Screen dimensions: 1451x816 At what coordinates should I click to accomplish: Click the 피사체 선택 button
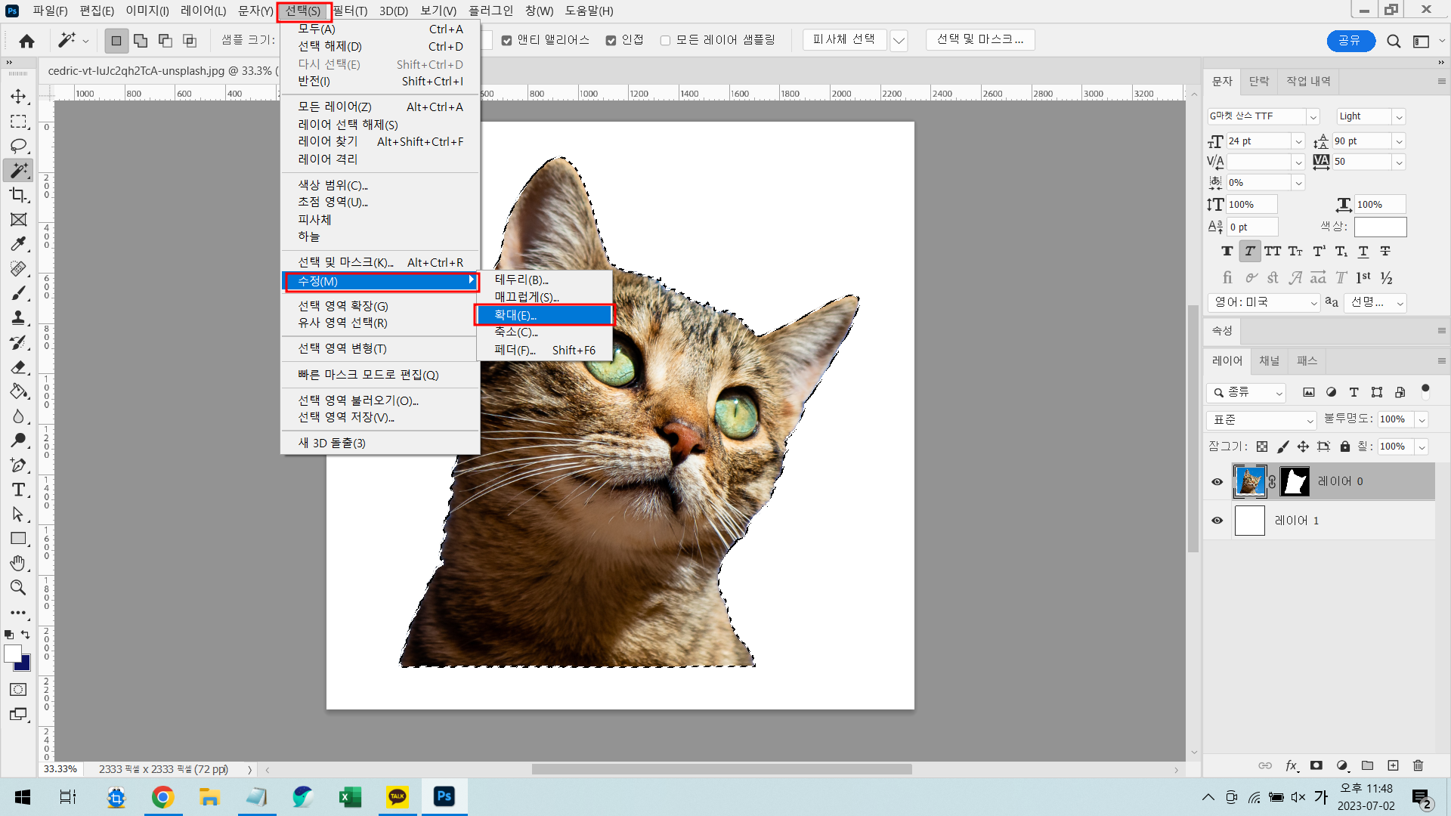coord(843,39)
